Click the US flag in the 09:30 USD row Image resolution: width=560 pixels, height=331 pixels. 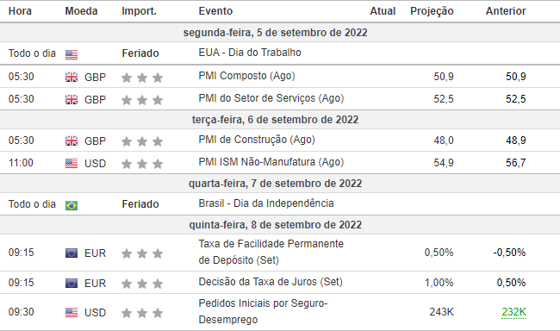click(72, 312)
